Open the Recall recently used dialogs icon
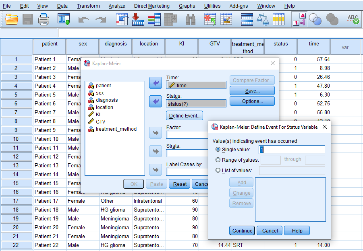The height and width of the screenshot is (251, 363). 64,19
